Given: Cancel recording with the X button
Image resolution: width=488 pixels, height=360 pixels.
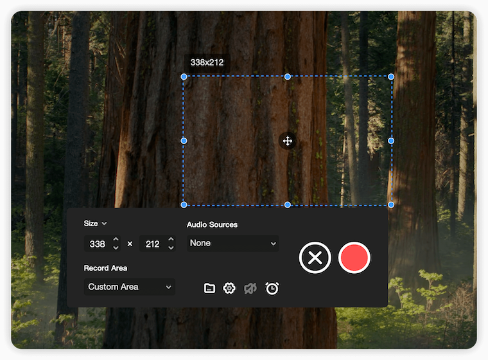Looking at the screenshot, I should (315, 258).
